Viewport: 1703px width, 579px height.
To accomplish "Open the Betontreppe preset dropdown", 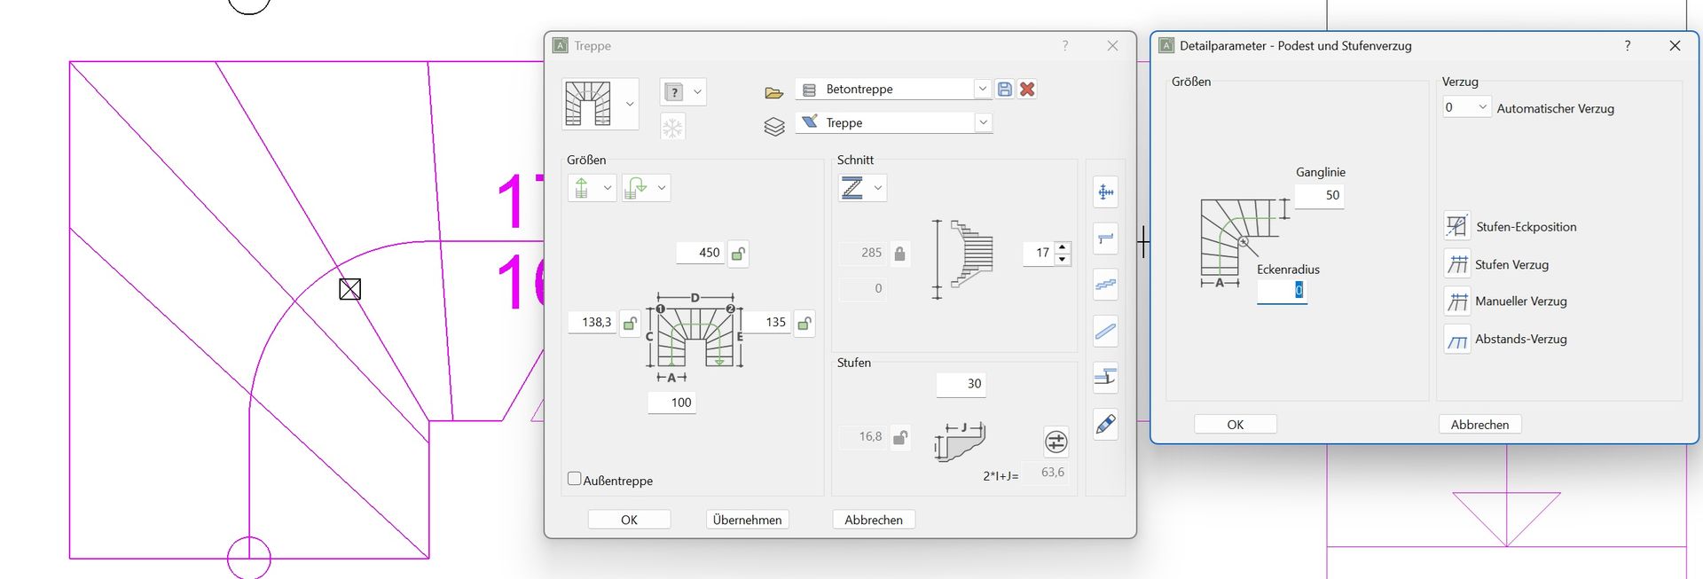I will pos(982,89).
